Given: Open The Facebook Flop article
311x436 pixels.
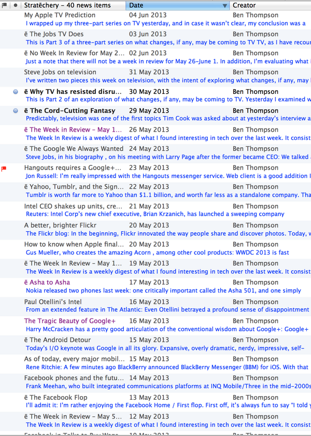Looking at the screenshot, I should (x=55, y=397).
